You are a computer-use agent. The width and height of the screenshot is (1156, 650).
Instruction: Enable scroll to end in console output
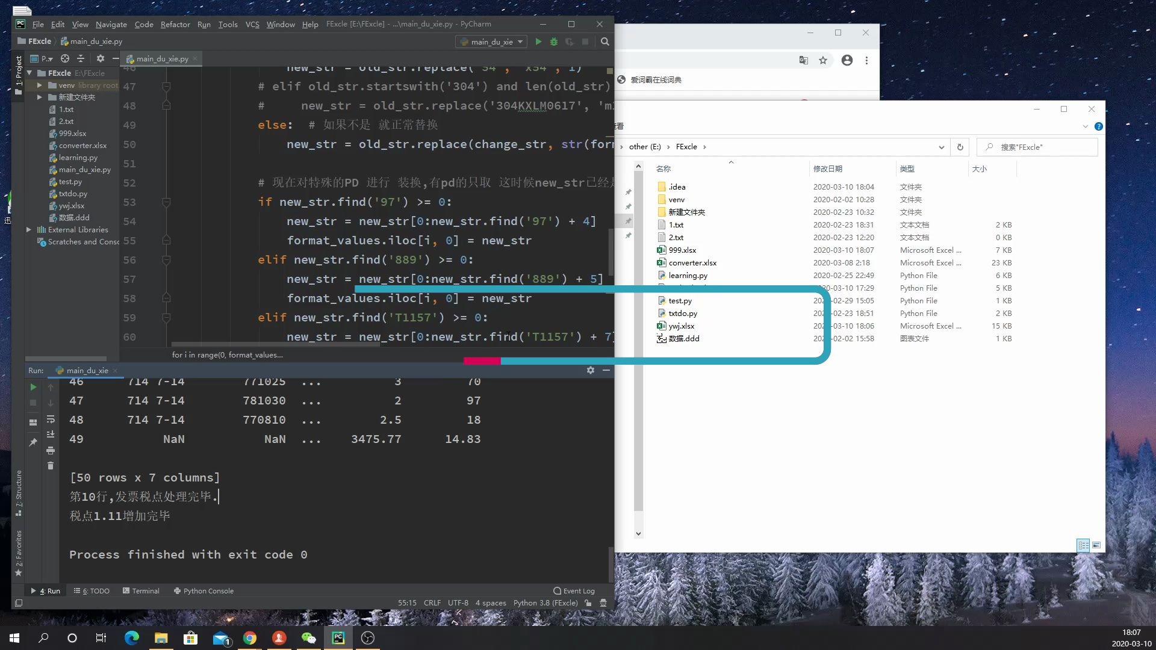[51, 434]
